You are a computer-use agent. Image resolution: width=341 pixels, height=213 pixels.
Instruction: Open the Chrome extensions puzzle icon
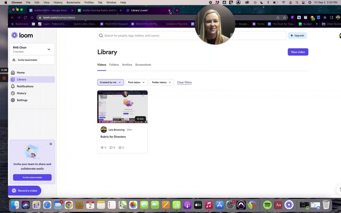click(x=325, y=18)
